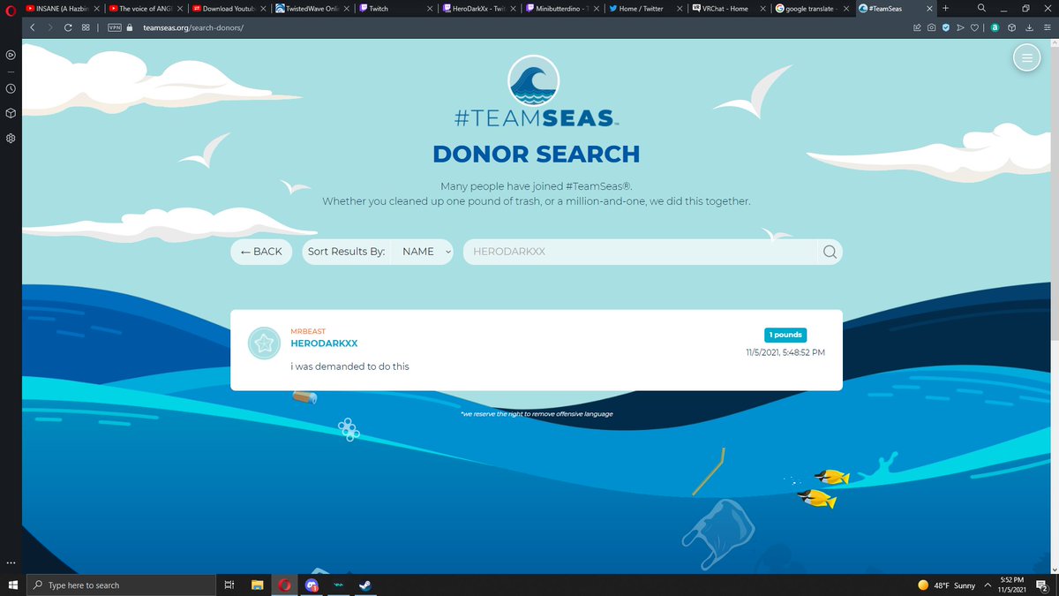Switch to the Download Youtube tab
Viewport: 1059px width, 596px height.
(x=229, y=8)
